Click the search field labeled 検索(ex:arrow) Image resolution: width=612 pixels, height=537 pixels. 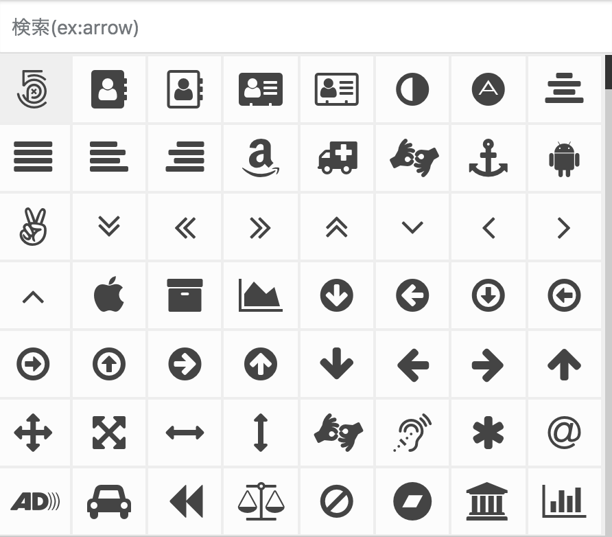pos(305,27)
